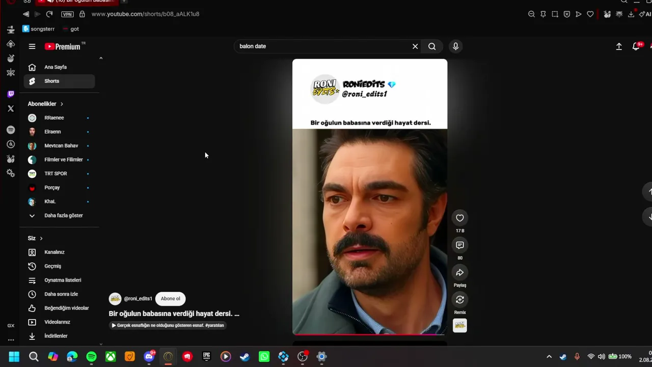Click the browser AI sparkle button
Viewport: 652px width, 367px height.
pos(646,14)
